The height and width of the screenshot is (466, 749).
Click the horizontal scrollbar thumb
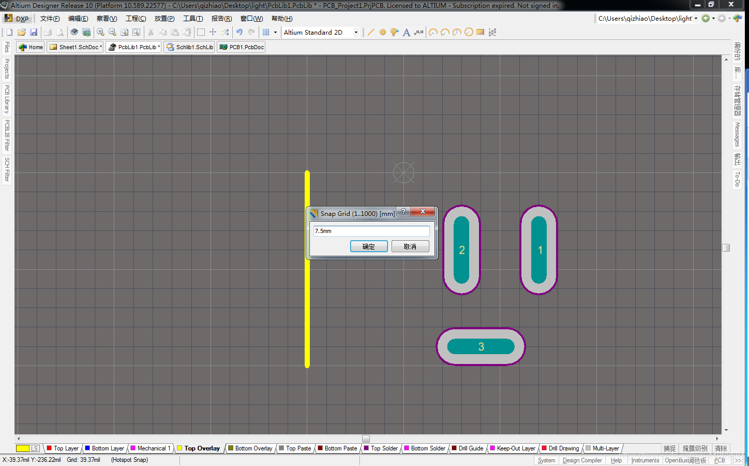point(366,439)
